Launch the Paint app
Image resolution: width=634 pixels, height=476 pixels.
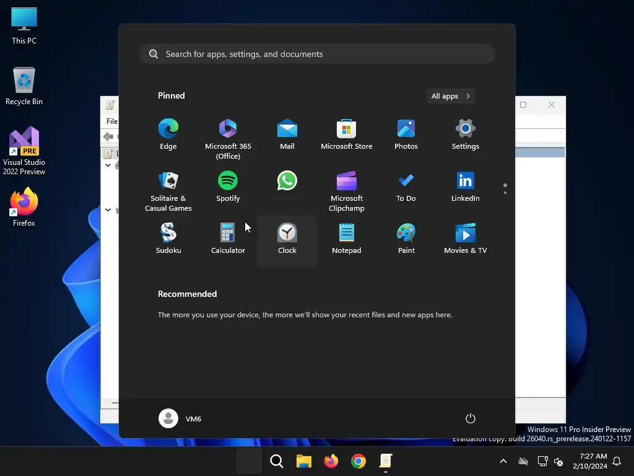coord(406,239)
